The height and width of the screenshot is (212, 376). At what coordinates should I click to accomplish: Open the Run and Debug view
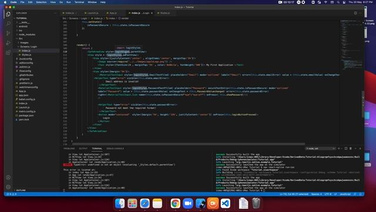coord(8,43)
